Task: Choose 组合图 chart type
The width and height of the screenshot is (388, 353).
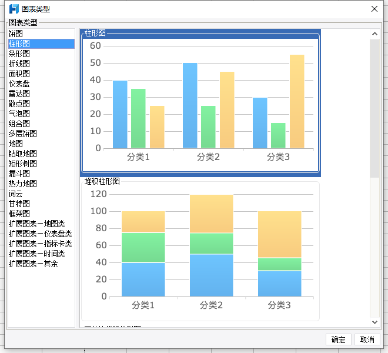Action: pyautogui.click(x=41, y=124)
